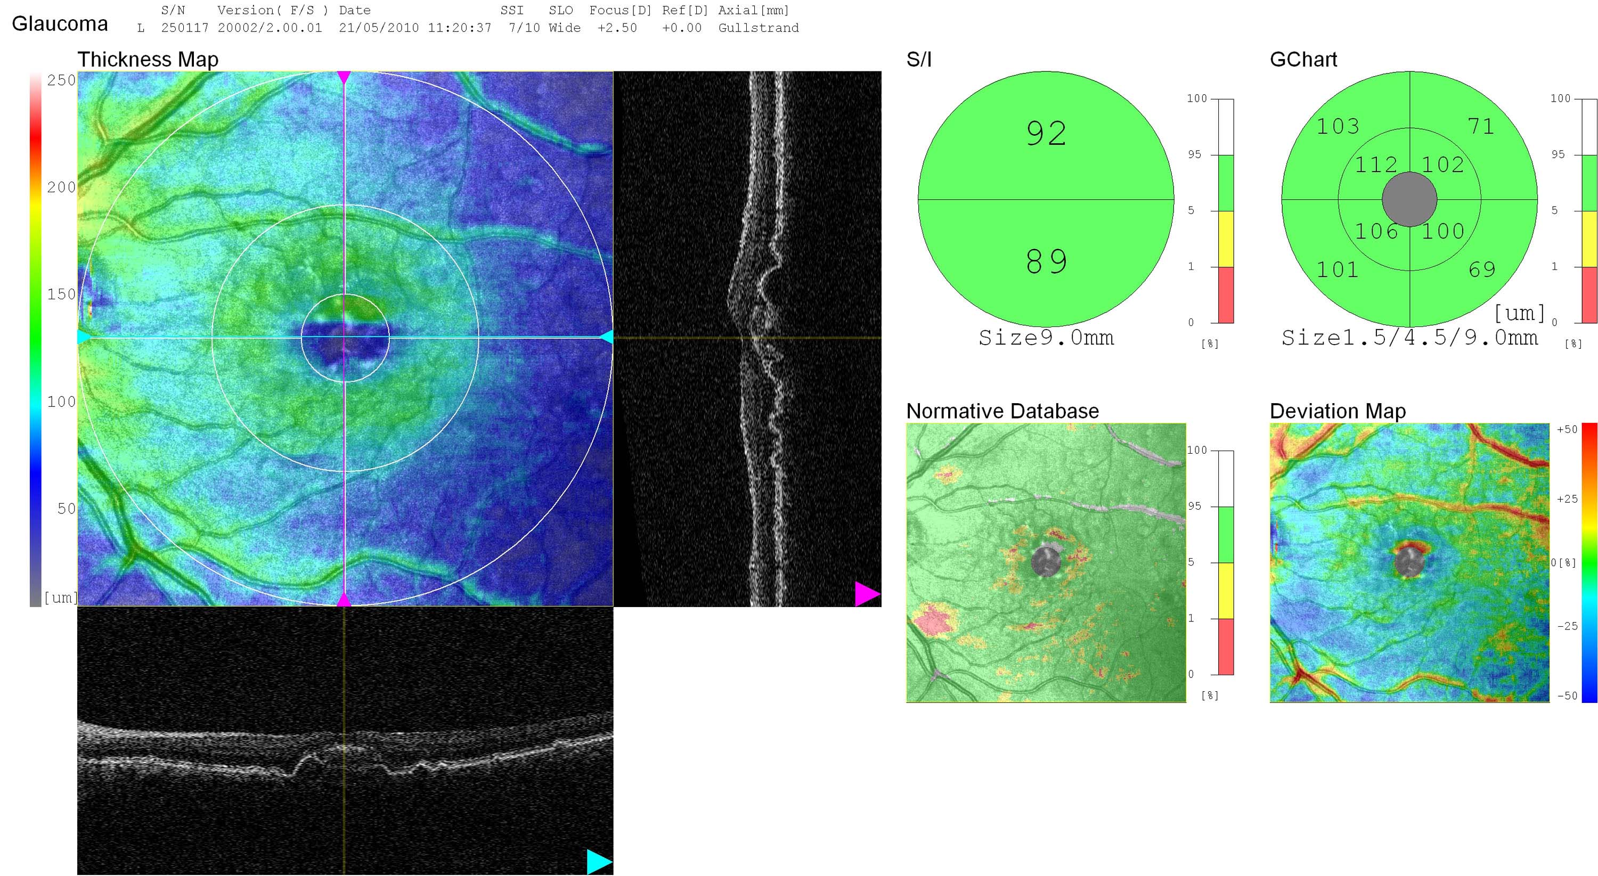Select GChart inner sector value 112
The image size is (1598, 876).
click(x=1376, y=165)
